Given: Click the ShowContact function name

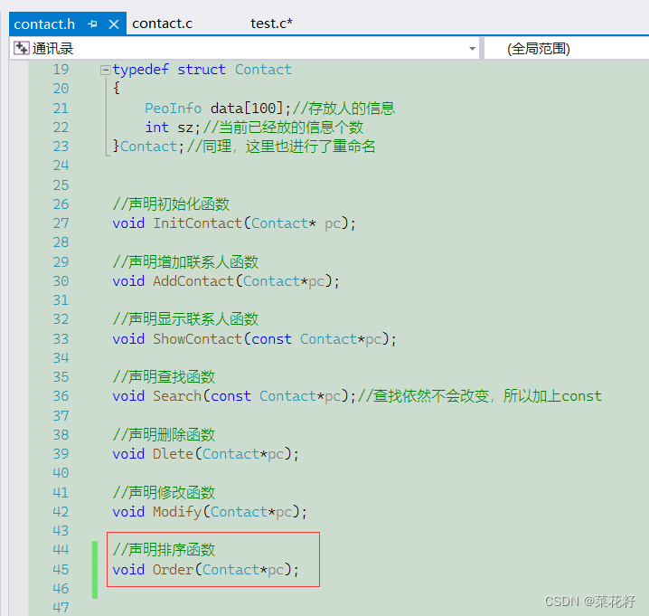Looking at the screenshot, I should 197,339.
